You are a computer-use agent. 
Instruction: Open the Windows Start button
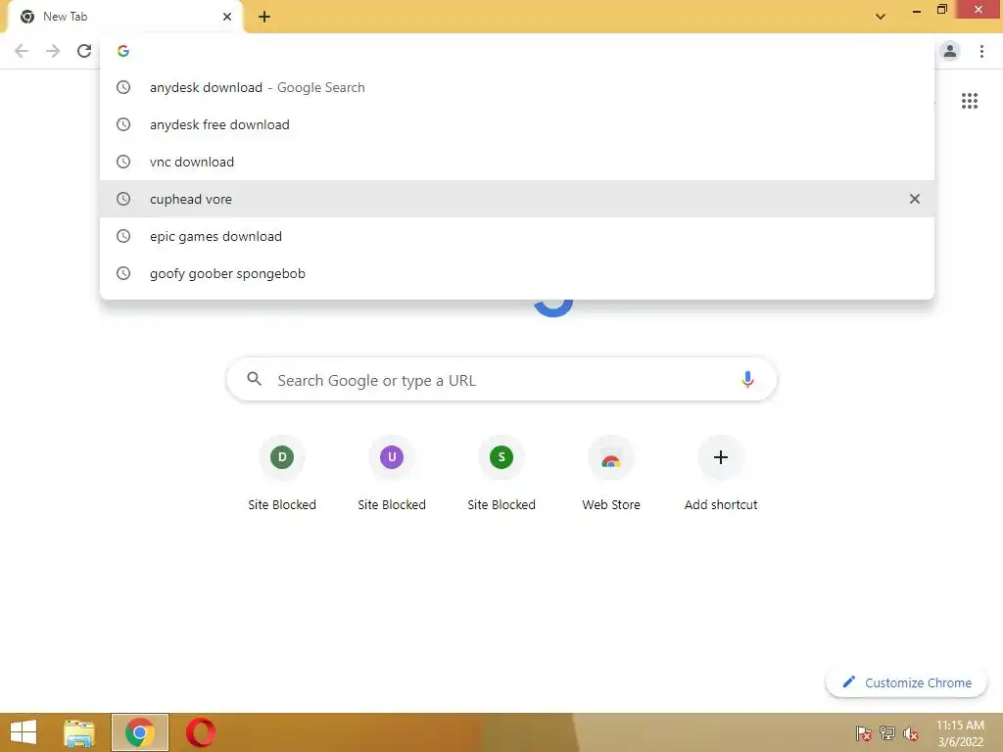[24, 732]
